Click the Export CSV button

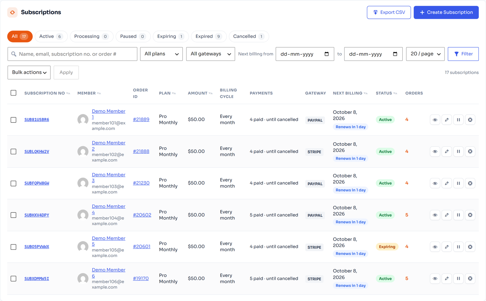coord(389,12)
